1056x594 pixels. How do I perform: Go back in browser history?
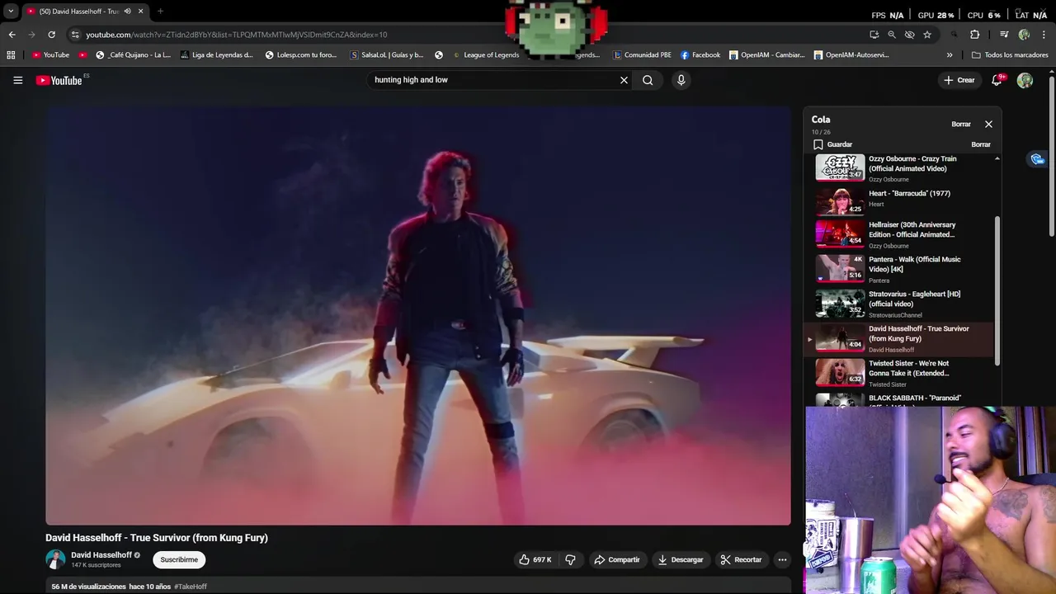tap(12, 35)
